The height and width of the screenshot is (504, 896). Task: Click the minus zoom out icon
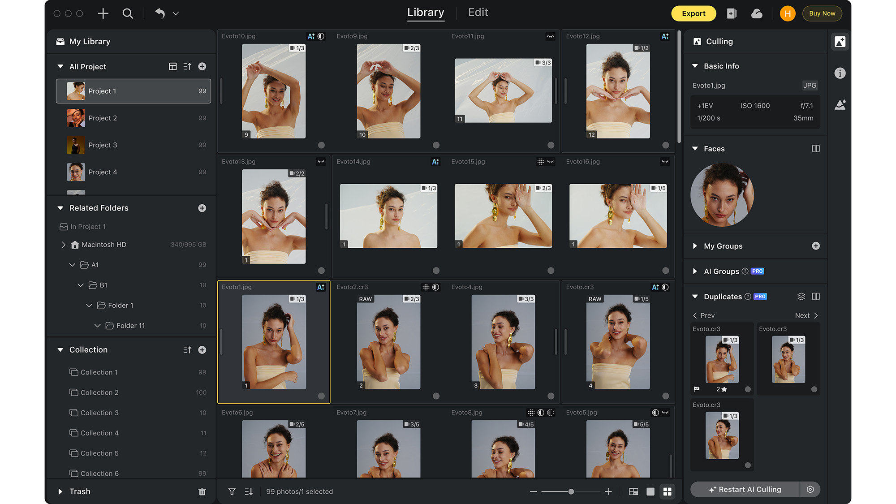point(533,491)
